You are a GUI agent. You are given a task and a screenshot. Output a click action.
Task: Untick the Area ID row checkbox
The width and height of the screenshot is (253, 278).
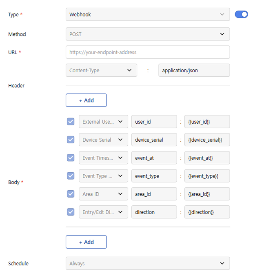coord(71,194)
